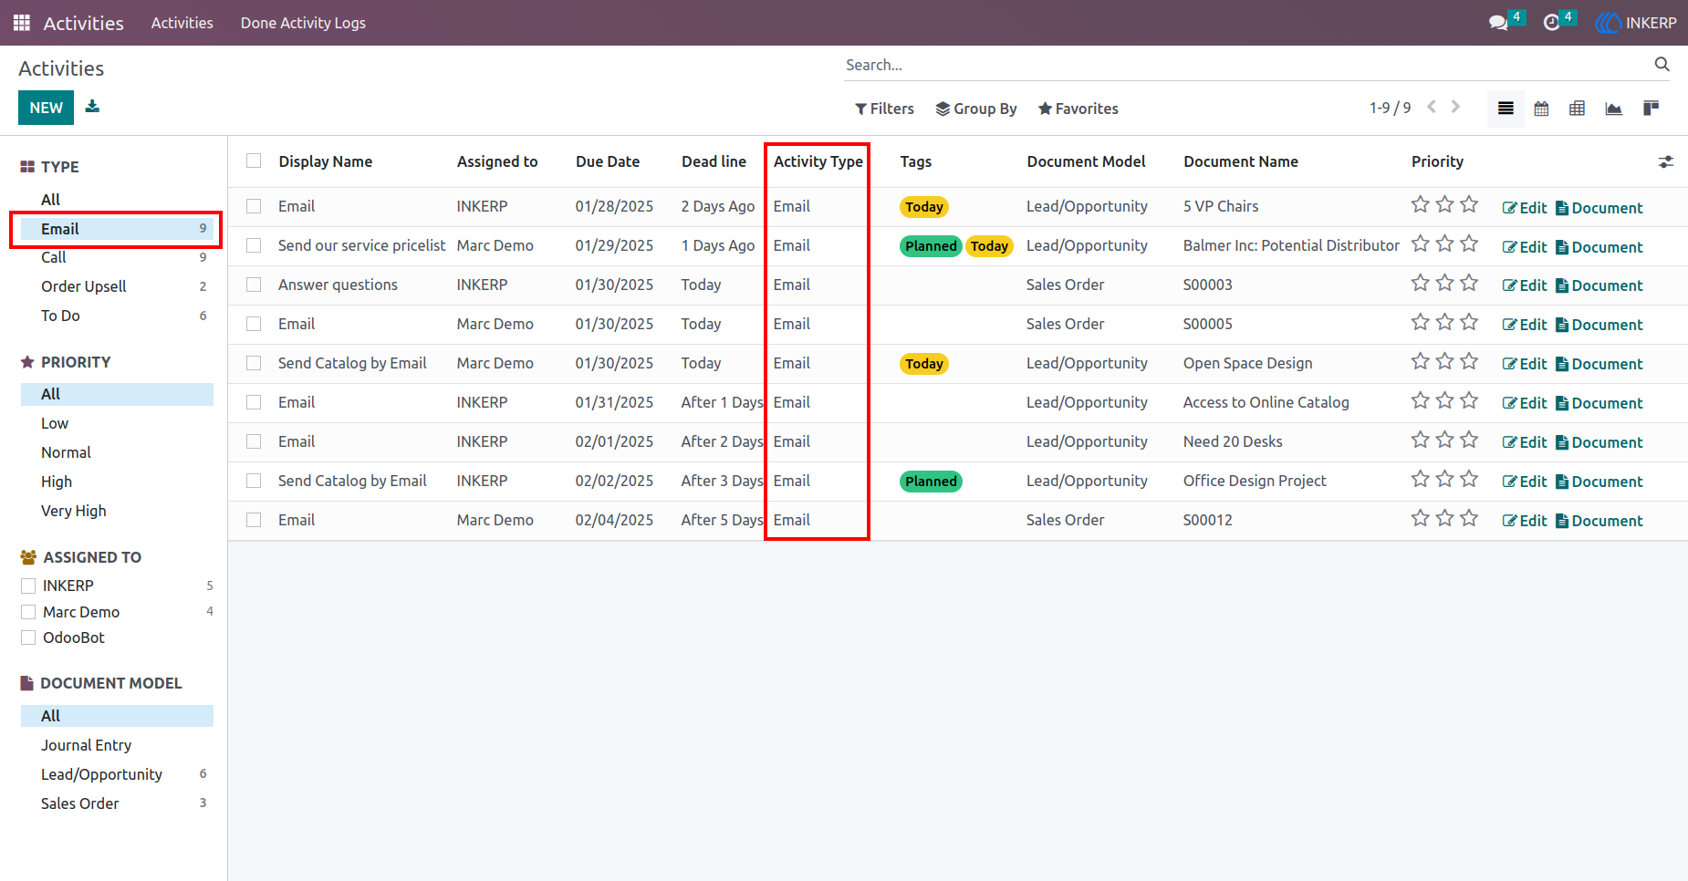The width and height of the screenshot is (1688, 881).
Task: Set third priority star for S00003 row
Action: point(1469,283)
